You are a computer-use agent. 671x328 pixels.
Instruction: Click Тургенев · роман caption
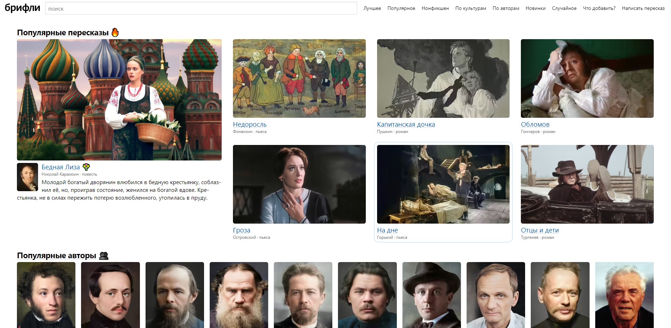537,237
